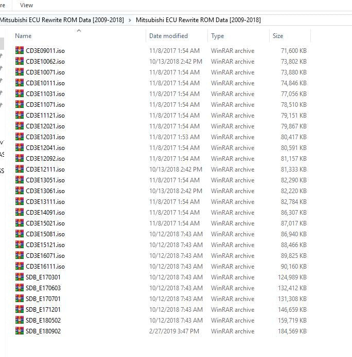
Task: Click the last breadcrumb folder in address bar
Action: tap(198, 20)
